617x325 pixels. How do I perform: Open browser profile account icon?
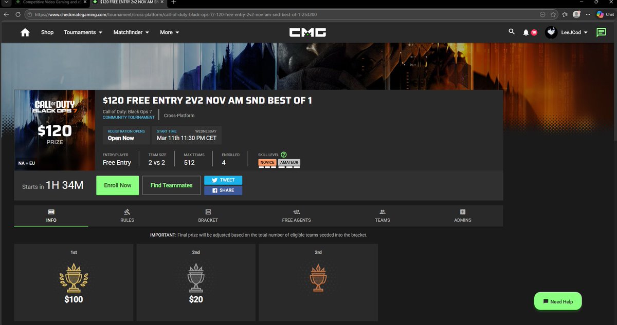pos(577,14)
